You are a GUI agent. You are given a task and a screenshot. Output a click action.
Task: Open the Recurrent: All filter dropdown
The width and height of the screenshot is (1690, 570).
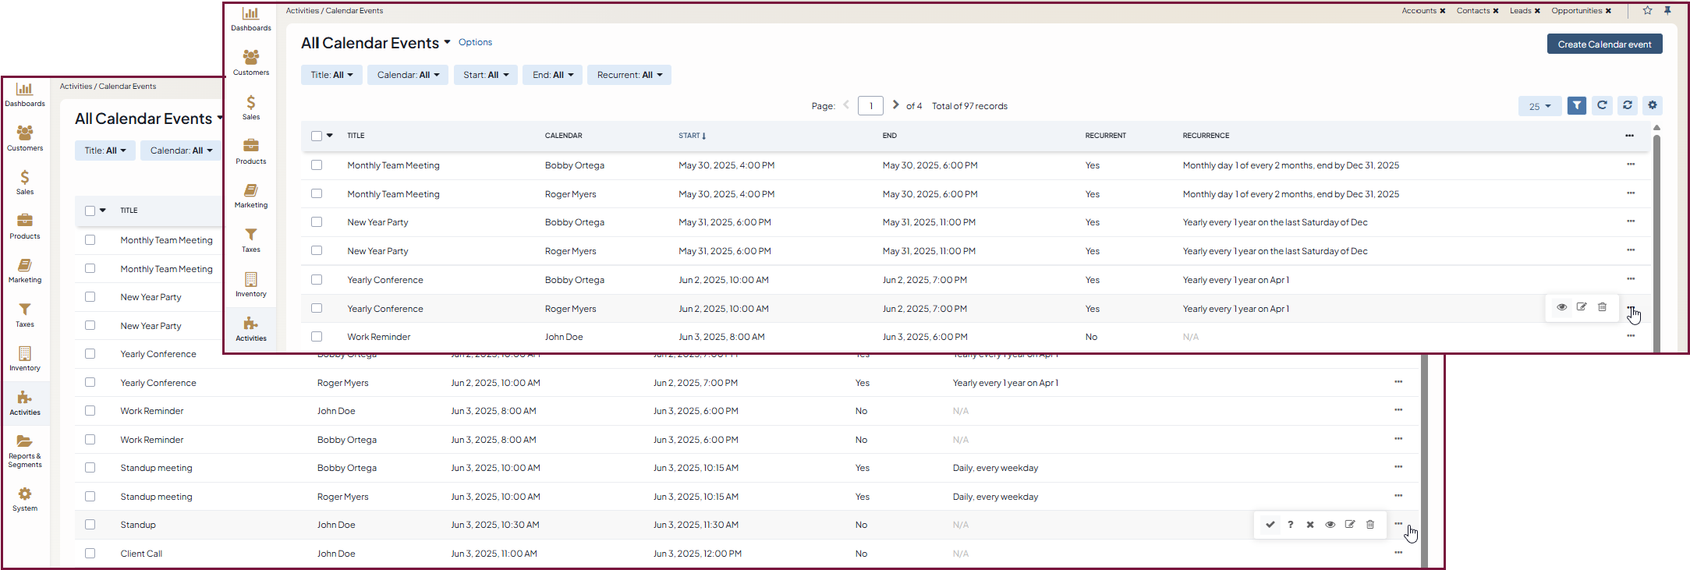coord(629,75)
